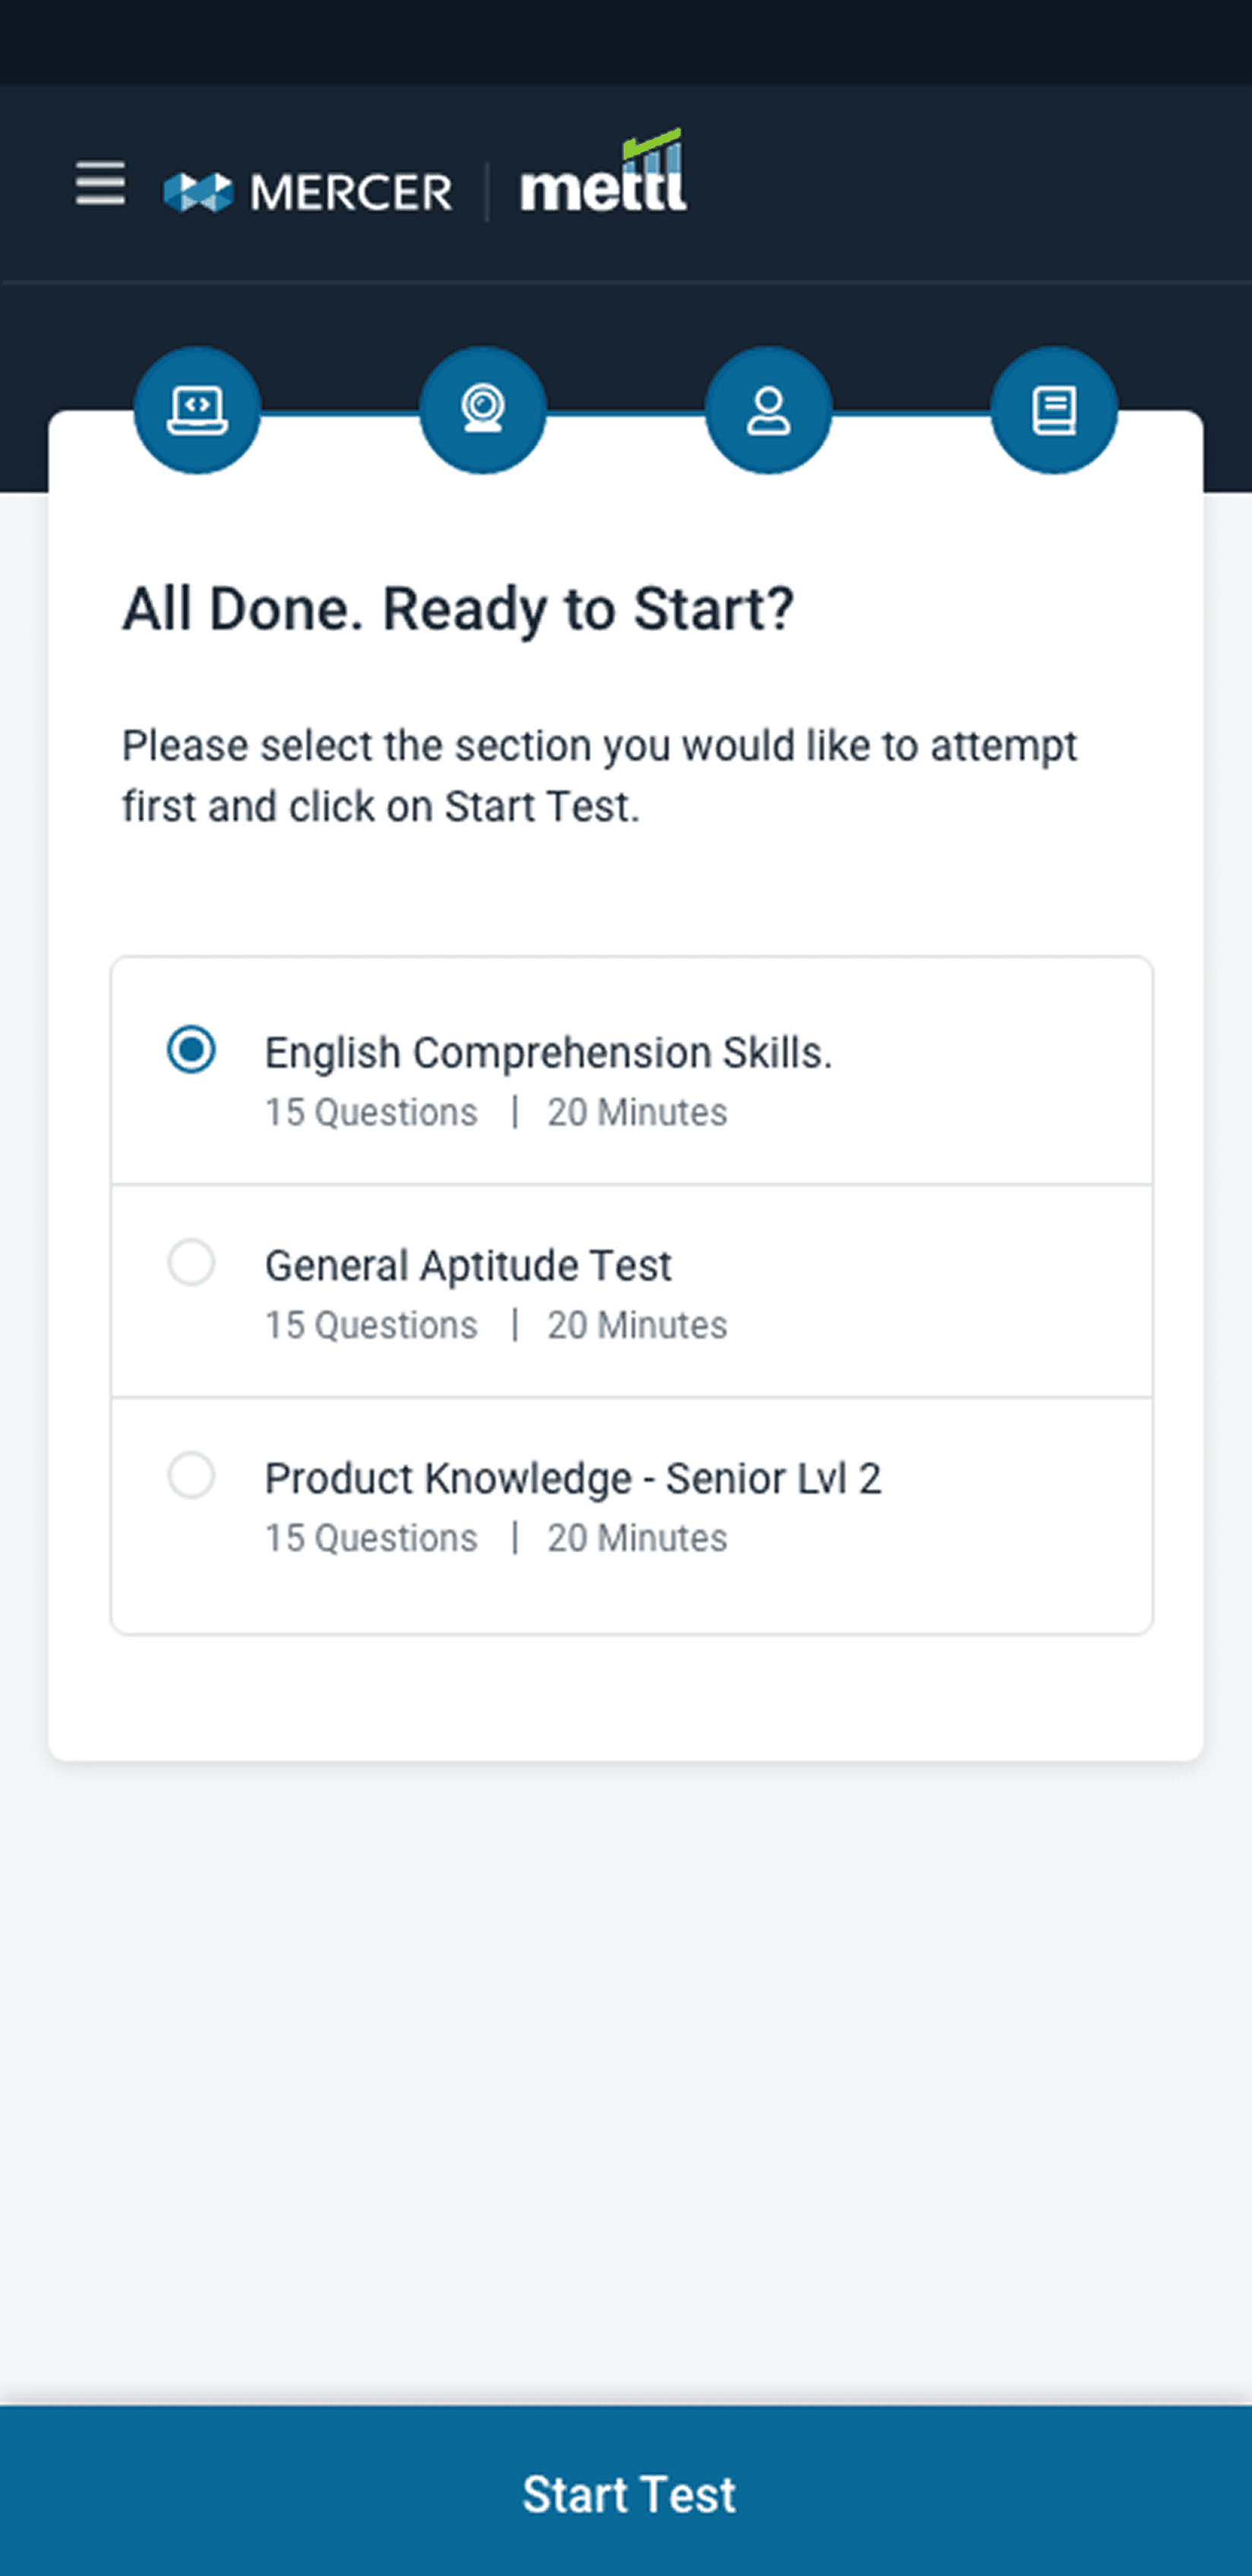Go to the laptop system check step
The height and width of the screenshot is (2576, 1252).
pos(197,409)
